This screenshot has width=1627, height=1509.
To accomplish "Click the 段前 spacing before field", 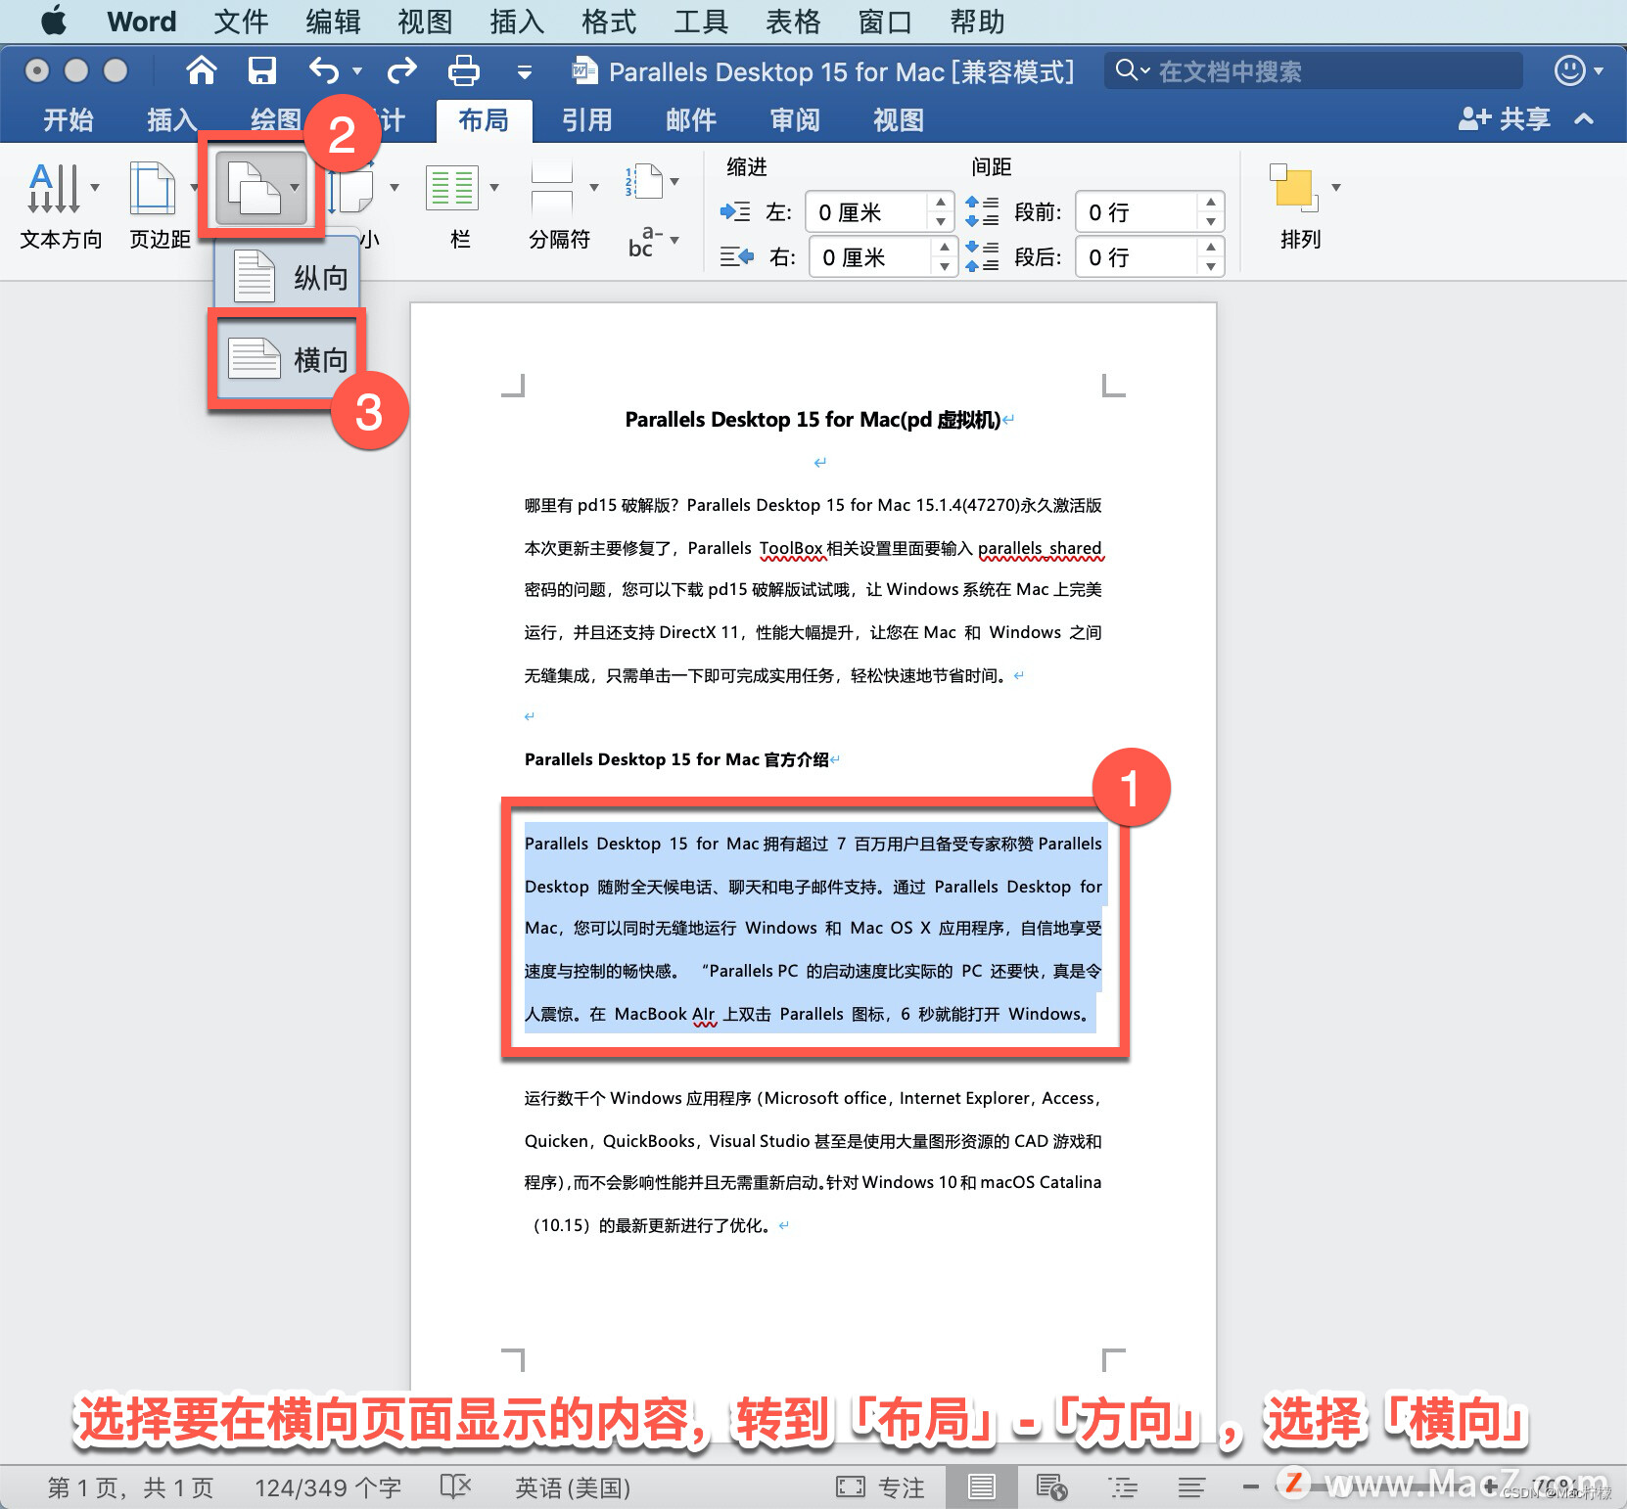I will [1136, 212].
